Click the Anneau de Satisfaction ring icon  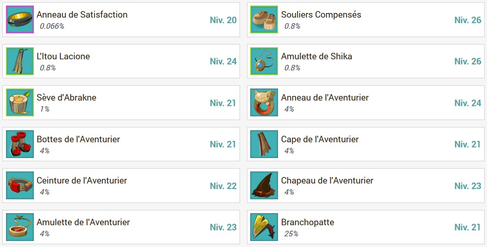(x=20, y=19)
